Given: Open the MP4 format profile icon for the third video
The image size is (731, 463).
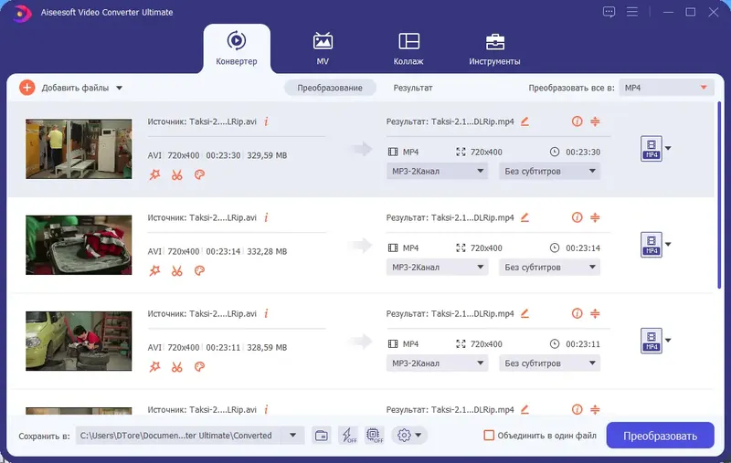Looking at the screenshot, I should point(652,341).
